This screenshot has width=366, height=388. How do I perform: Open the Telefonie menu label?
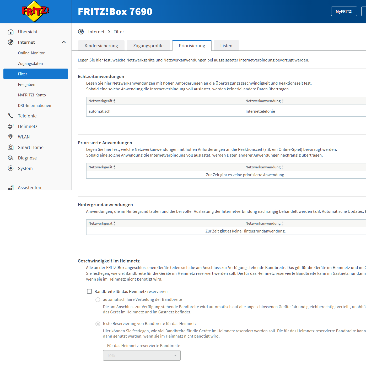tap(27, 116)
